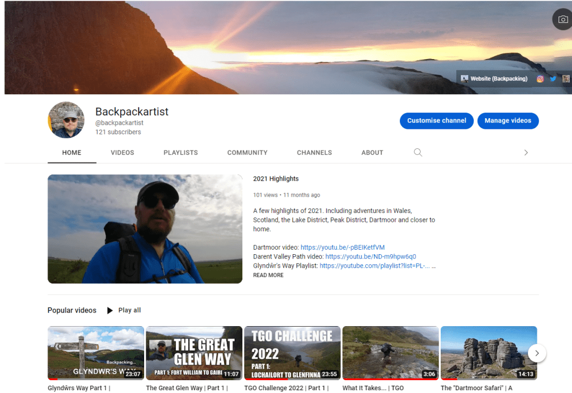Open the TGO Challenge 2022 thumbnail
The image size is (572, 393).
click(292, 352)
